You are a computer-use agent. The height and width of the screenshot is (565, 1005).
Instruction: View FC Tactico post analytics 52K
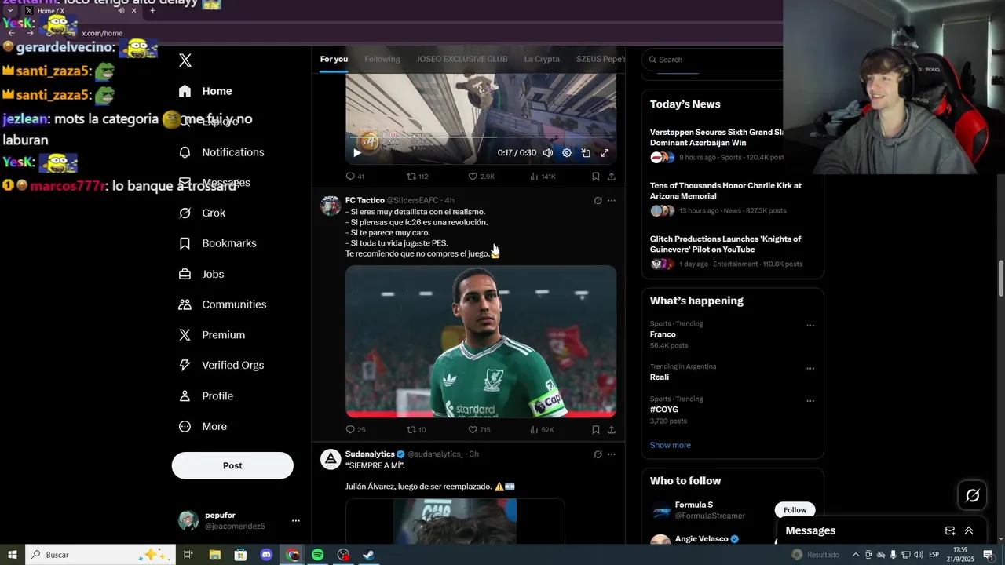pyautogui.click(x=542, y=429)
